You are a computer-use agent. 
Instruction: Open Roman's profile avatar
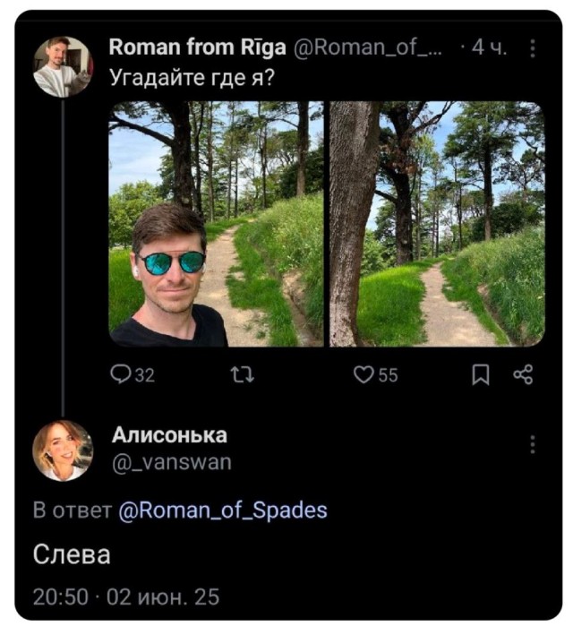click(63, 66)
